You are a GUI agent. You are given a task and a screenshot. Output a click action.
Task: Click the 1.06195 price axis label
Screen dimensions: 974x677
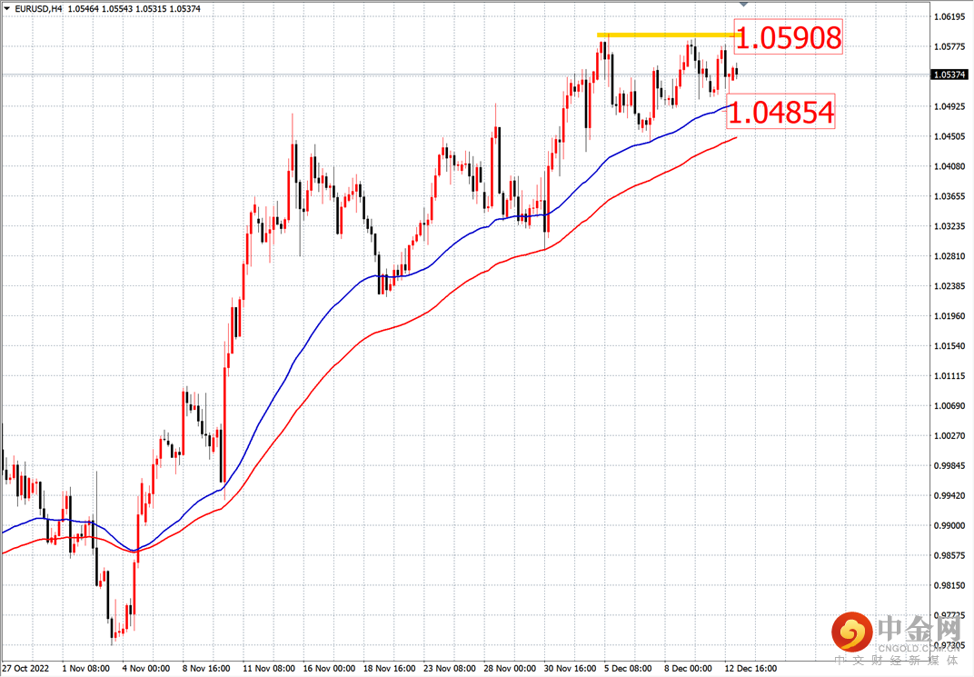click(949, 17)
